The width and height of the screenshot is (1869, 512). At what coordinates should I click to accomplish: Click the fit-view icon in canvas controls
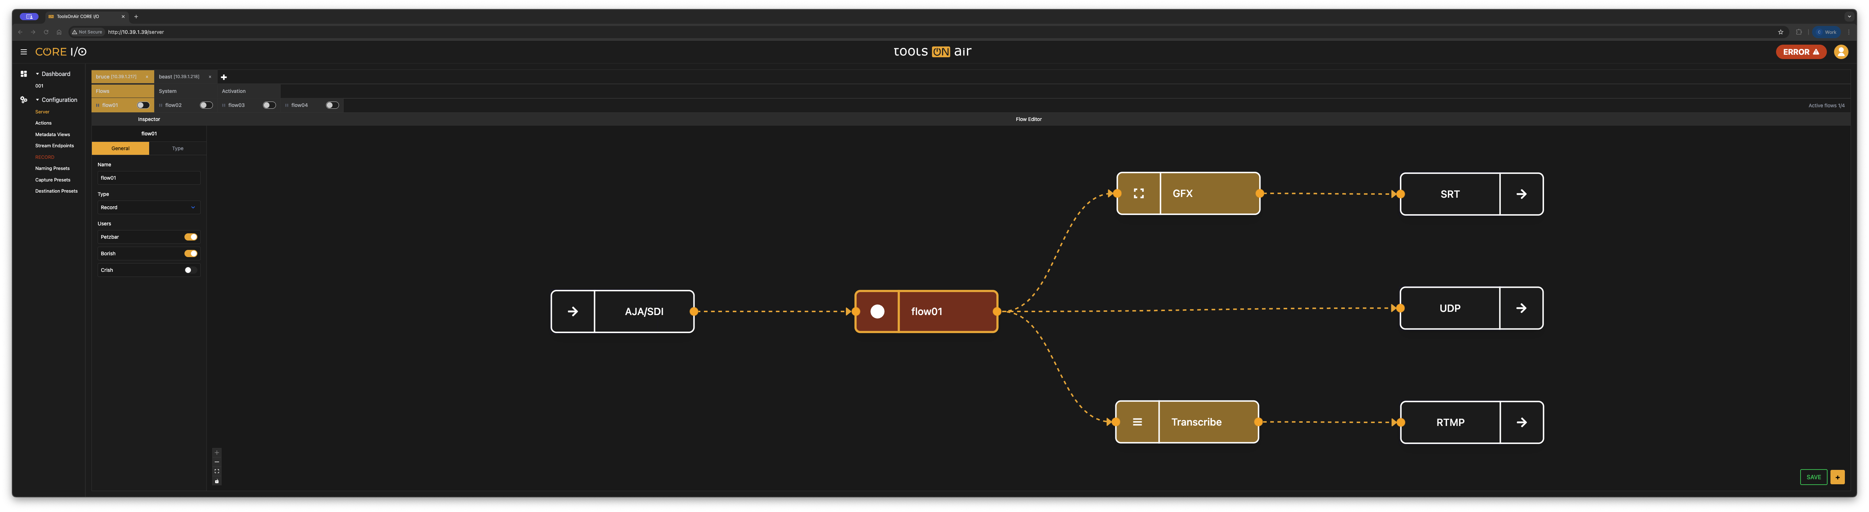(216, 471)
